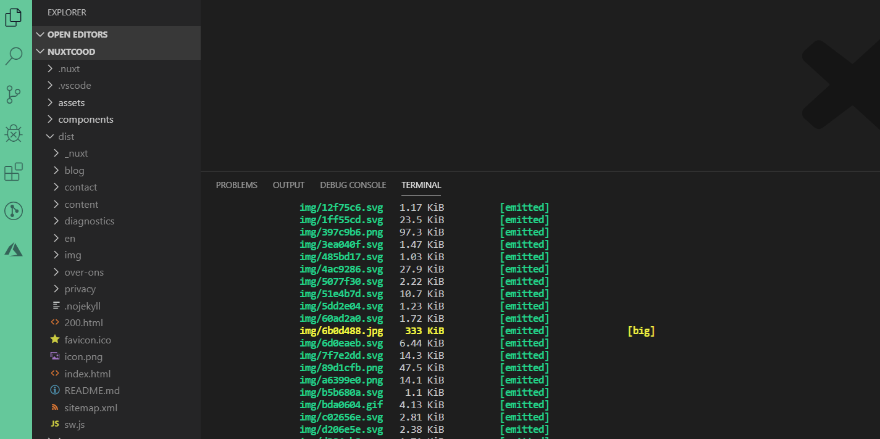Expand the en folder chevron
Screen dimensions: 880x439
click(56, 238)
